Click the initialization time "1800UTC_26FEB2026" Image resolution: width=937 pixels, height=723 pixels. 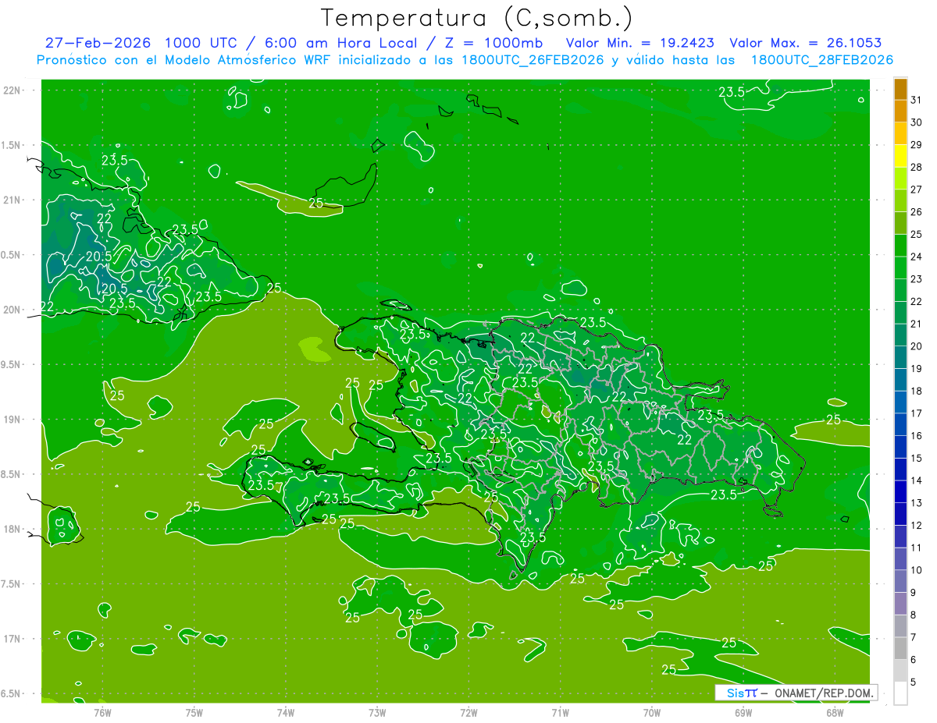534,60
